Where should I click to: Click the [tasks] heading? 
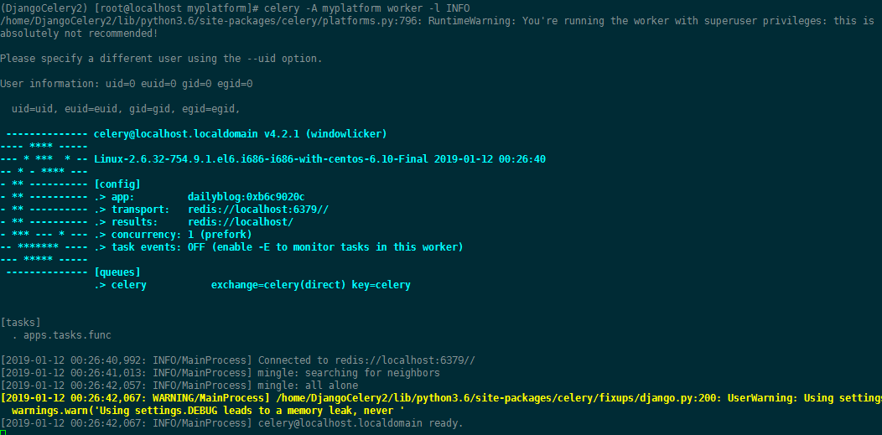pyautogui.click(x=20, y=323)
